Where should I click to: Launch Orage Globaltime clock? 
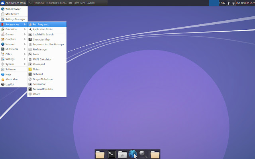click(x=47, y=79)
